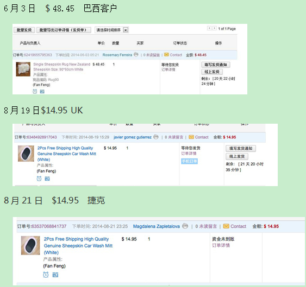This screenshot has width=306, height=287.
Task: Go to next page arrow in pager
Action: [x=214, y=28]
